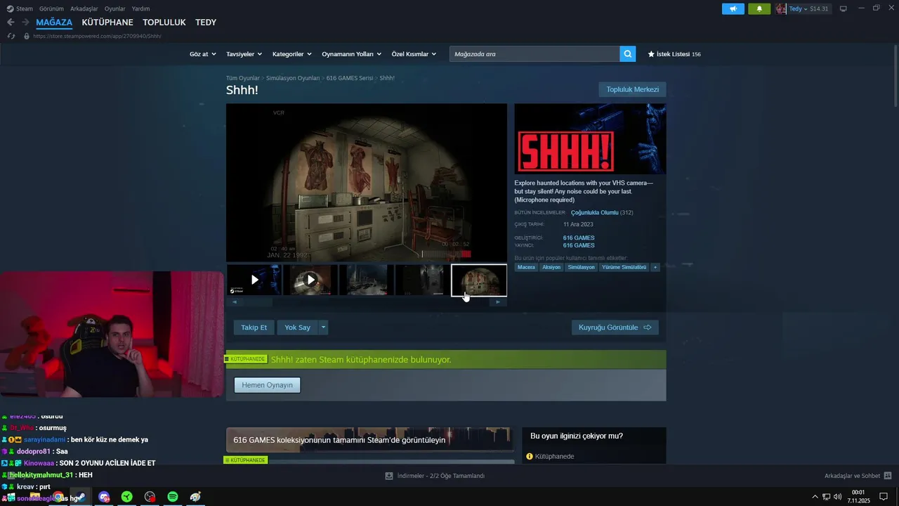The width and height of the screenshot is (899, 506).
Task: Open the TEDY profile tab
Action: point(206,22)
